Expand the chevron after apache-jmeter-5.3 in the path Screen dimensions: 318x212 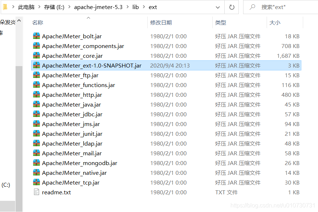(x=128, y=7)
